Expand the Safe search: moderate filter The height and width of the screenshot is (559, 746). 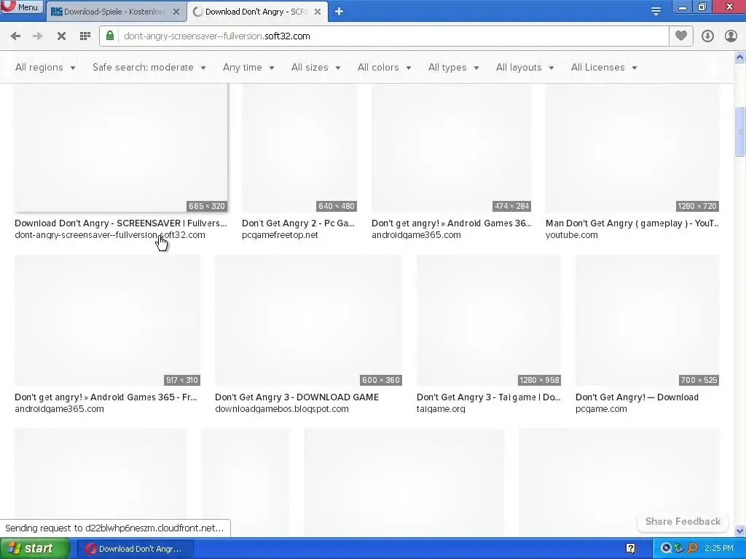tap(149, 68)
